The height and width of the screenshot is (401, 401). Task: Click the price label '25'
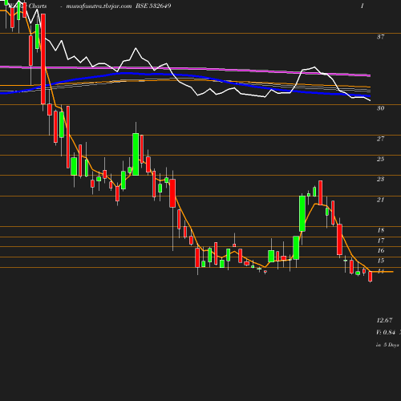click(x=380, y=159)
